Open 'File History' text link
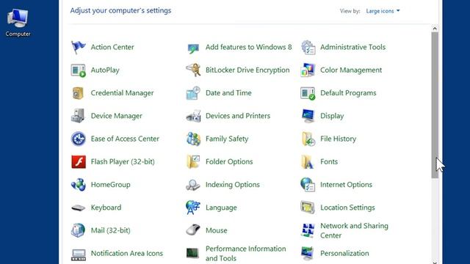 (x=339, y=139)
